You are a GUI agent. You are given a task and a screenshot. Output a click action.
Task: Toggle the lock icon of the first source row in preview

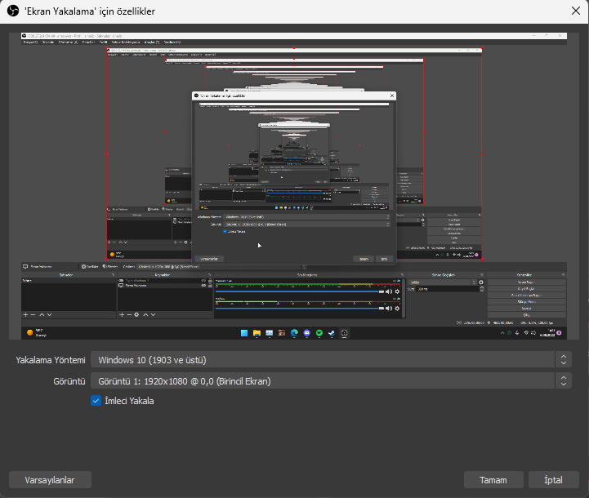tap(210, 280)
